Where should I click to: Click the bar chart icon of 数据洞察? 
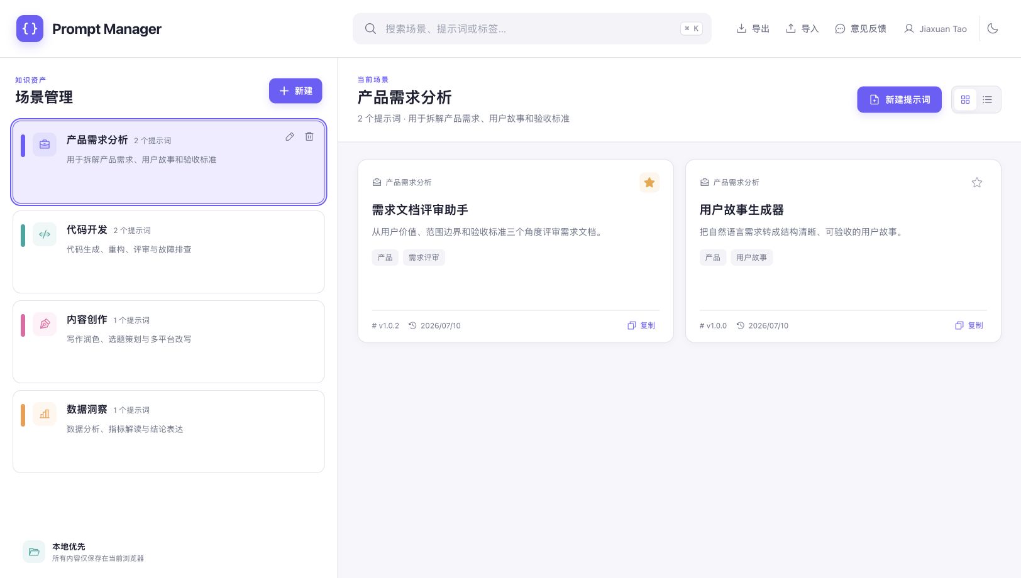pos(45,414)
